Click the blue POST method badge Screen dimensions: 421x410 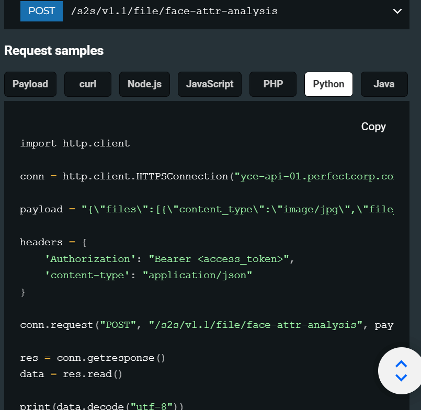coord(41,11)
